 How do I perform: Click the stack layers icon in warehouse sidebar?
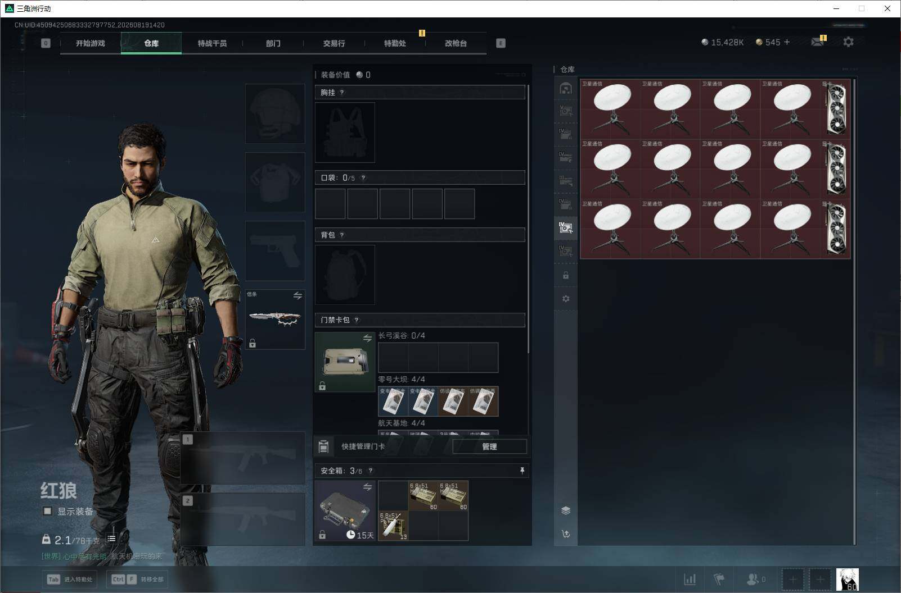[x=566, y=510]
